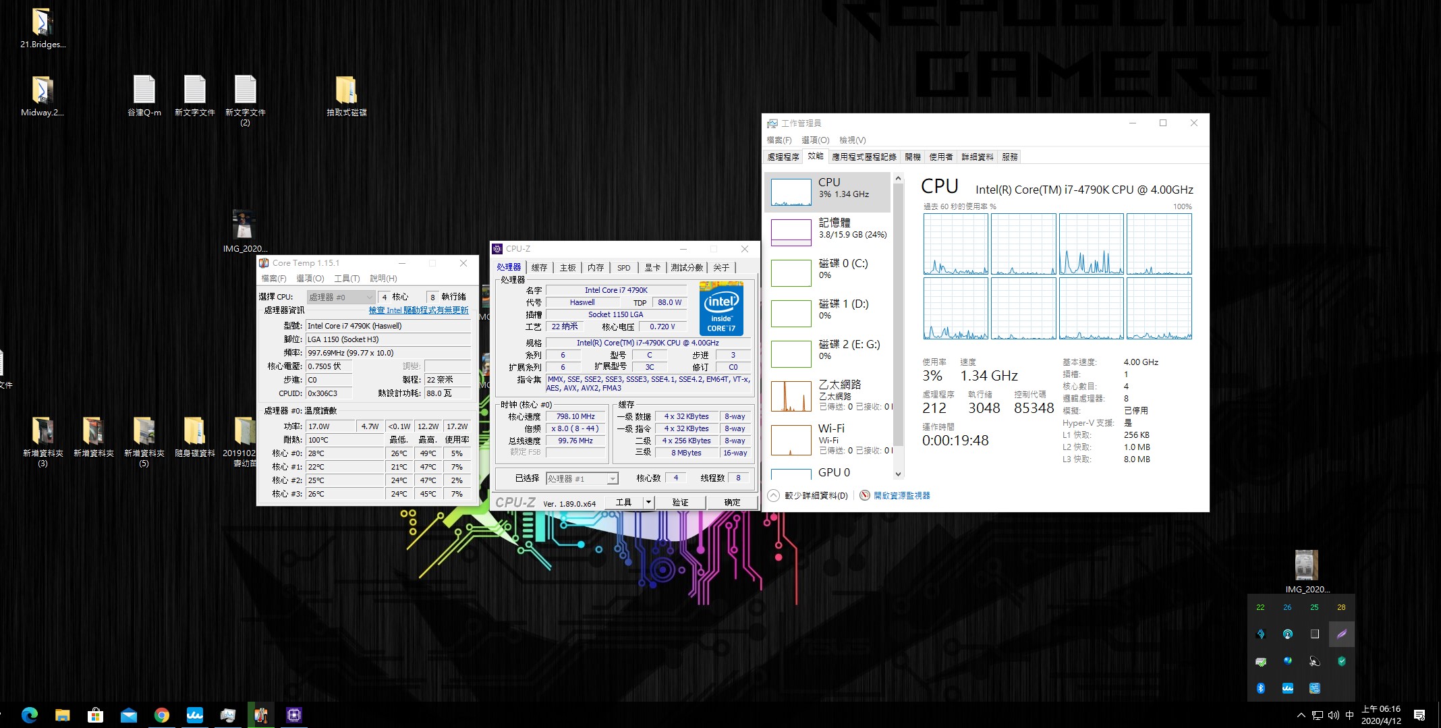Switch to 詳細資料 tab in Task Manager

tap(978, 157)
